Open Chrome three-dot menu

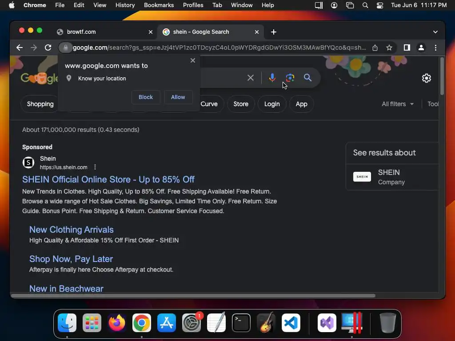pos(435,48)
